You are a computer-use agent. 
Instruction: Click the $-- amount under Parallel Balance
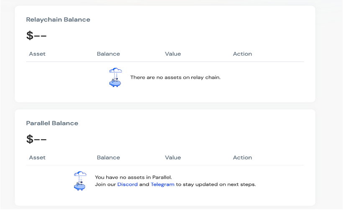click(x=36, y=140)
